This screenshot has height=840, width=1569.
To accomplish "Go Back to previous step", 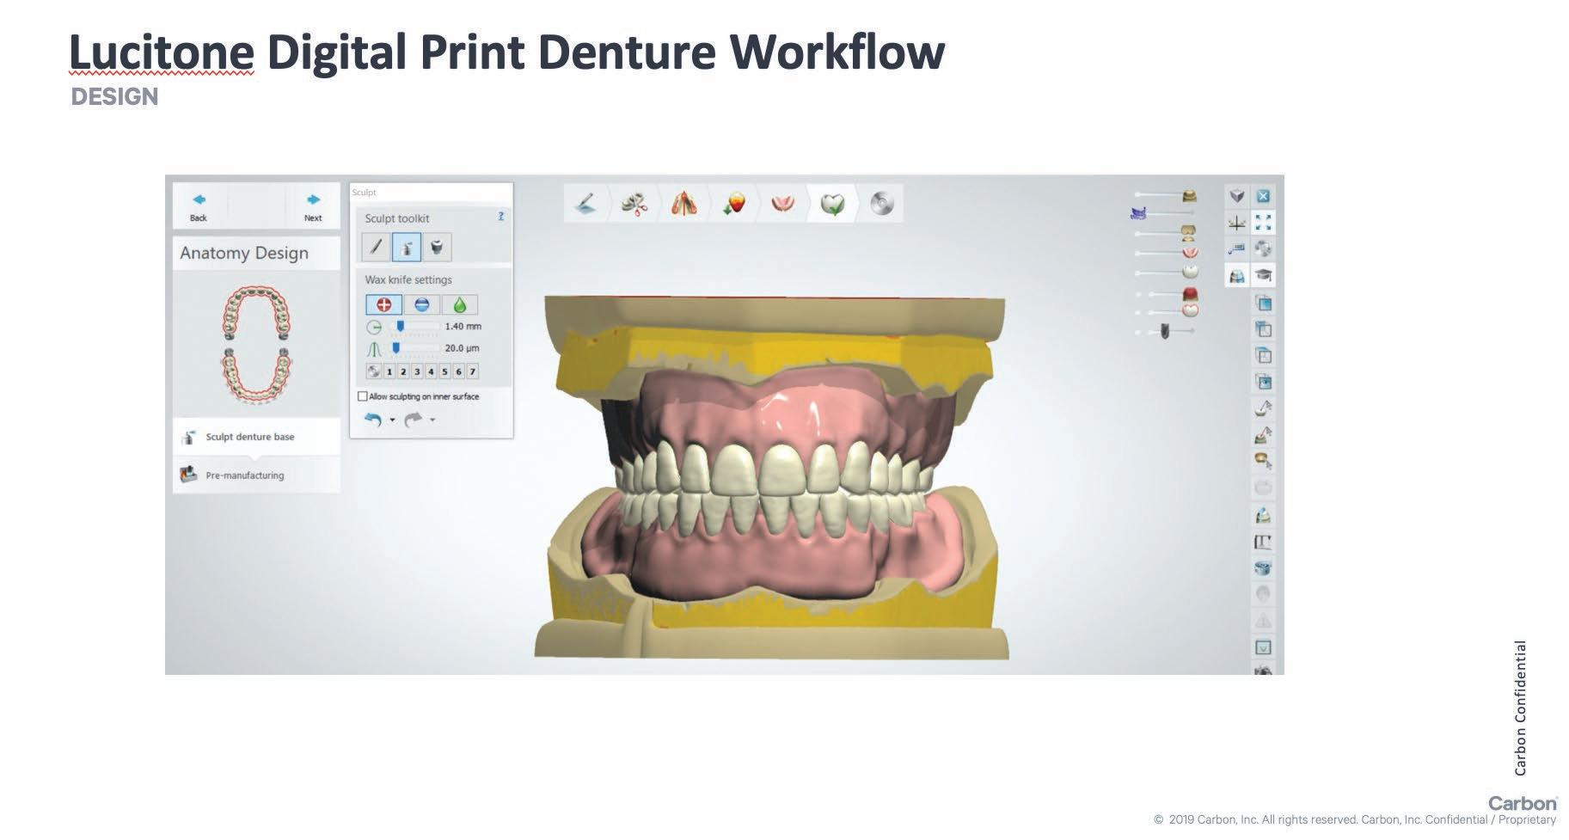I will [199, 206].
